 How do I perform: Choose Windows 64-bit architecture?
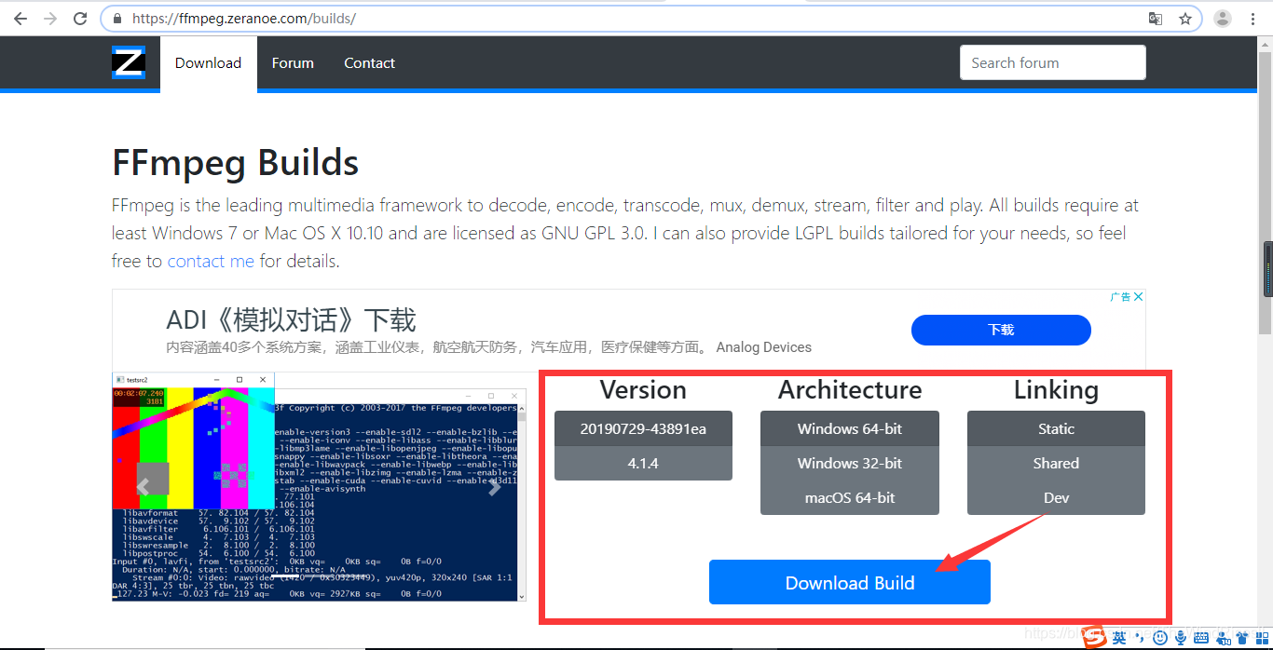[x=850, y=428]
